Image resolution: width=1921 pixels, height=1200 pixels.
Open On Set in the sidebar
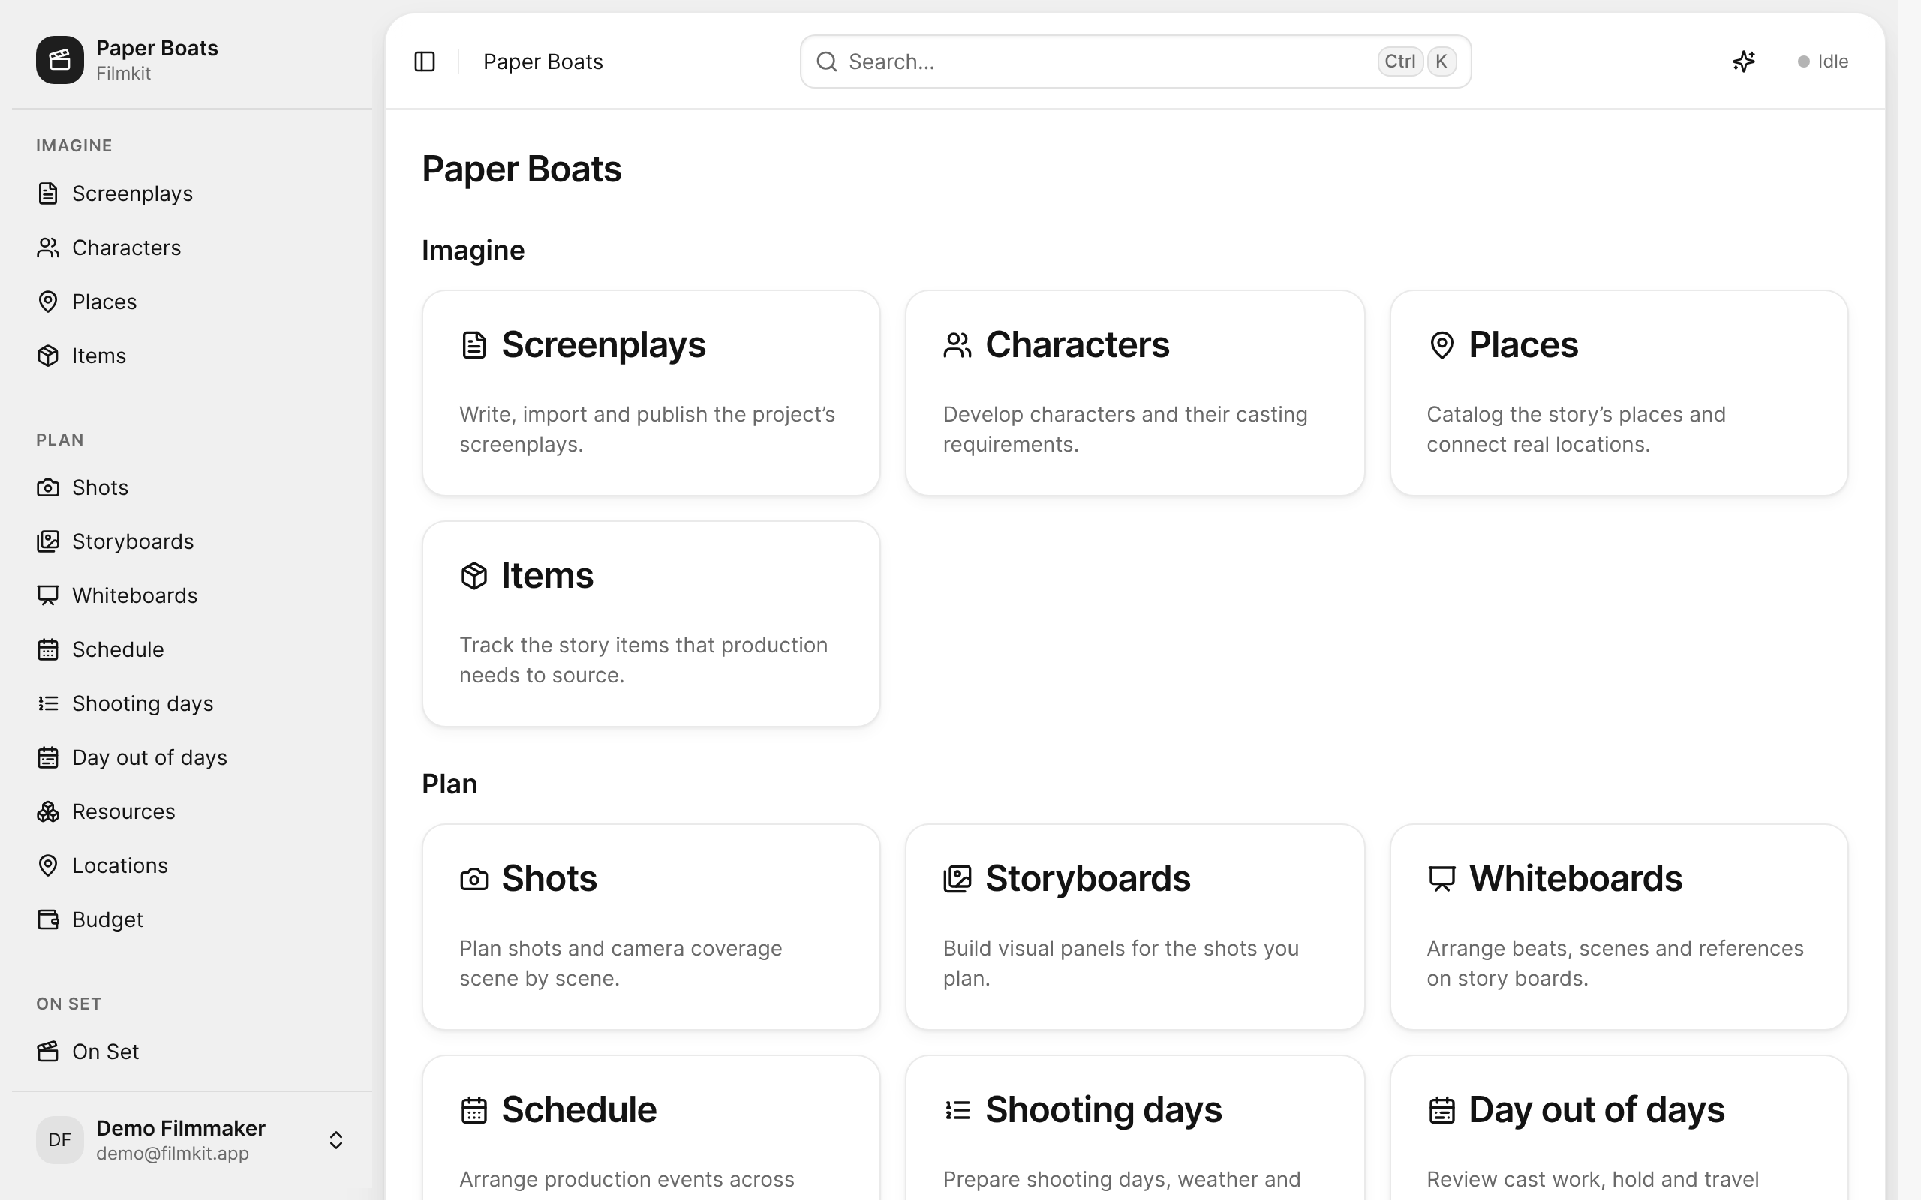click(x=191, y=1051)
